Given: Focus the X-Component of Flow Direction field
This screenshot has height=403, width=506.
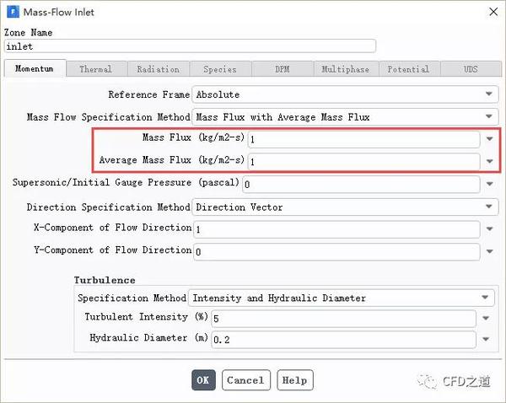Looking at the screenshot, I should tap(336, 229).
